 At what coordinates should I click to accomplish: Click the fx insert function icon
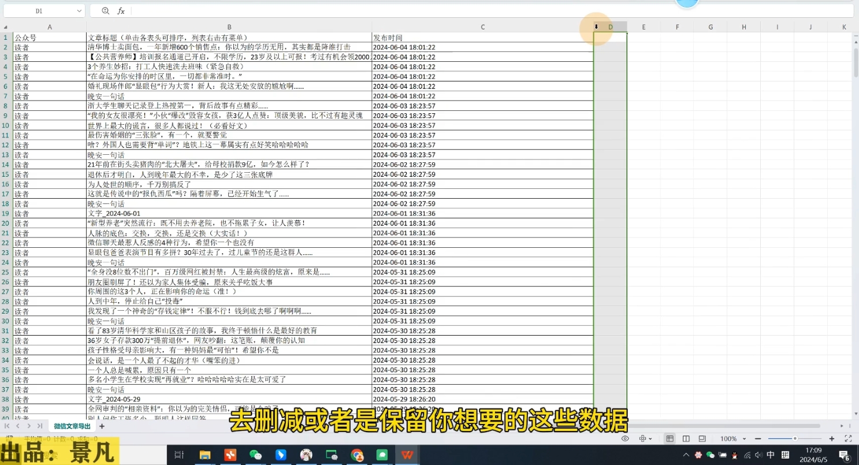click(121, 10)
